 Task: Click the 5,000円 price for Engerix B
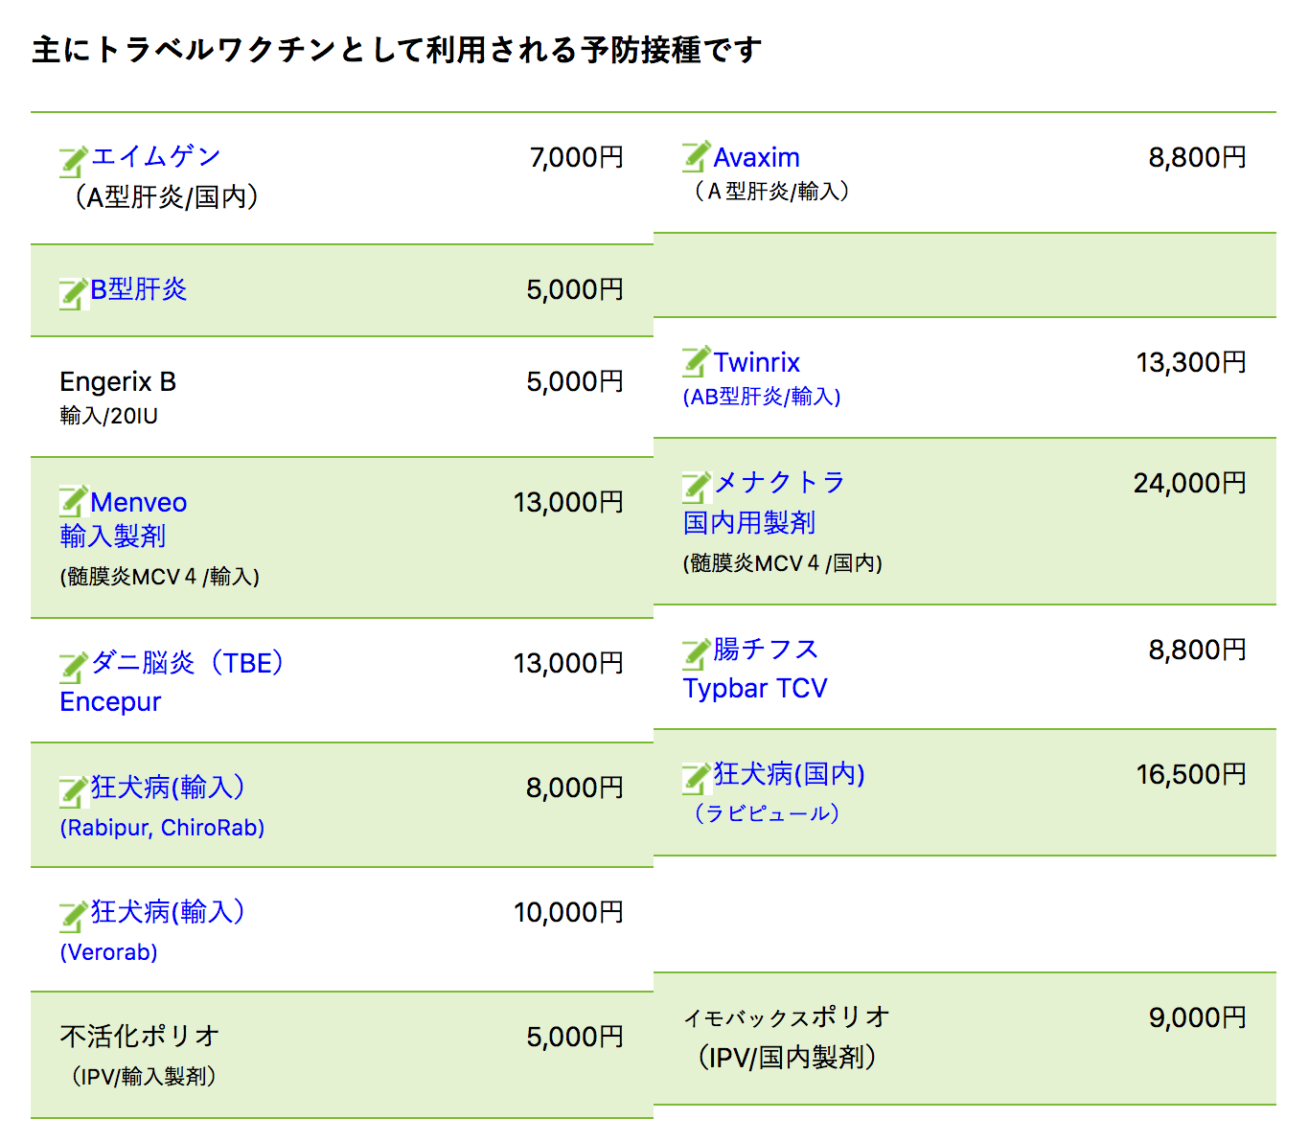[x=575, y=381]
